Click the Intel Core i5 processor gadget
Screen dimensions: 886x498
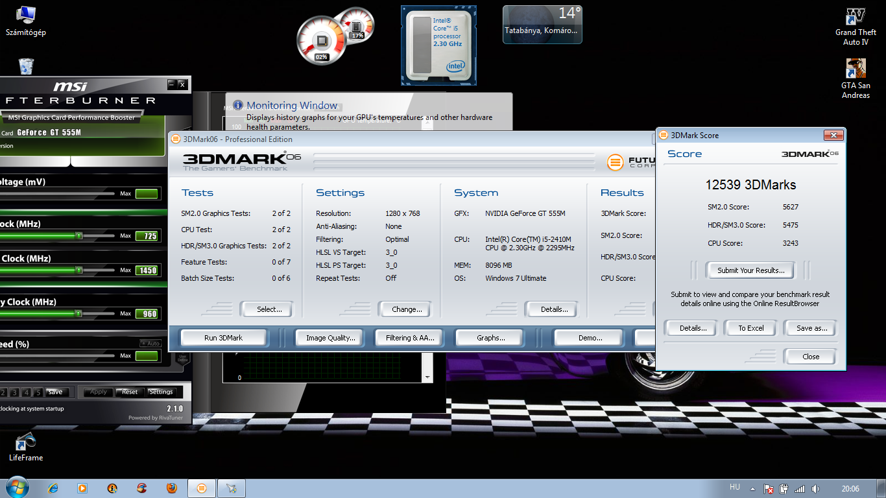[439, 45]
